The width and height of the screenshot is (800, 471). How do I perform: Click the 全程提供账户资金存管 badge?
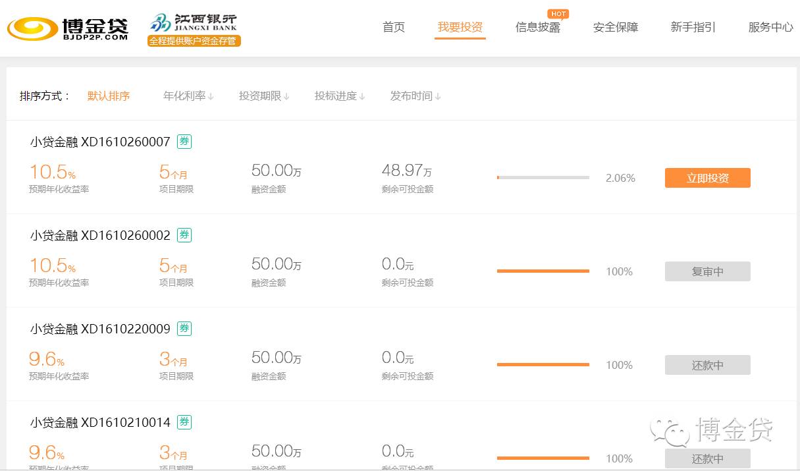(194, 41)
